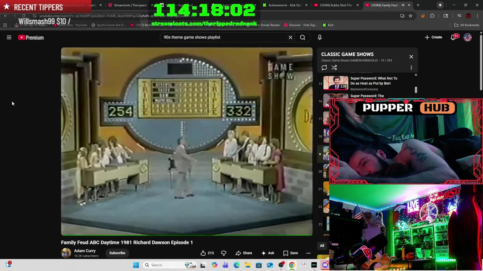Go to YouTube Premium home logo
This screenshot has width=483, height=271.
[x=31, y=37]
